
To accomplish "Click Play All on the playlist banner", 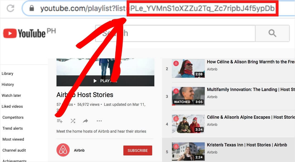I will tap(105, 81).
